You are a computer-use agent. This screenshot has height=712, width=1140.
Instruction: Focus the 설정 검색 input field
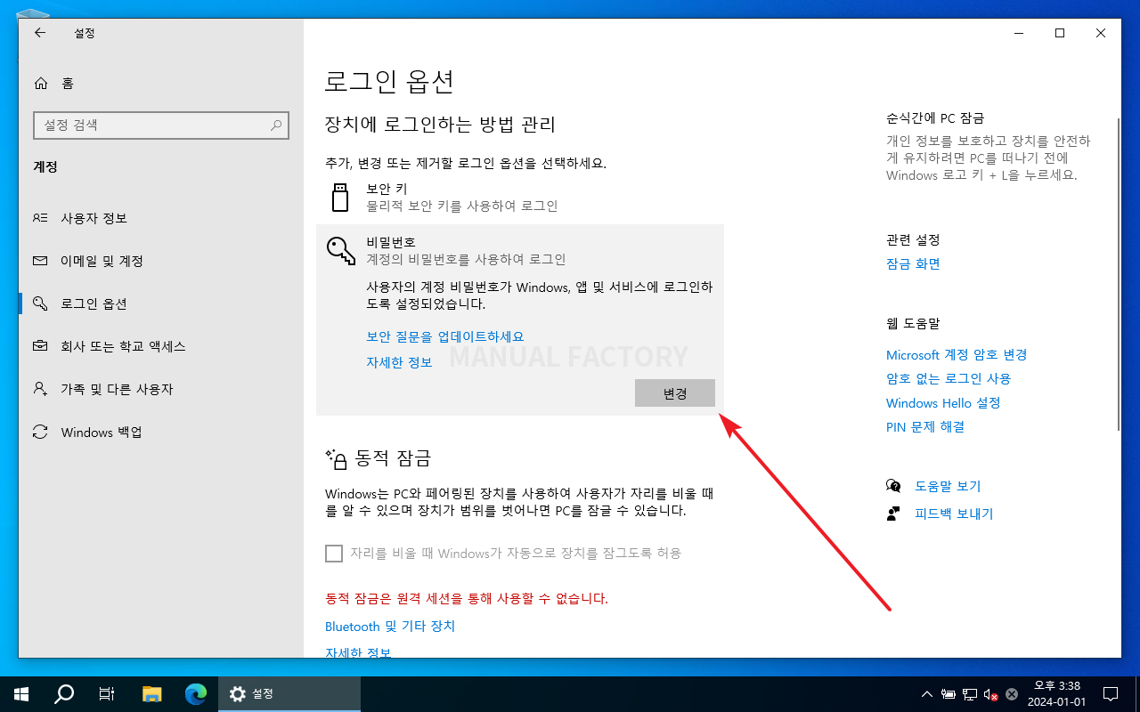pos(151,125)
